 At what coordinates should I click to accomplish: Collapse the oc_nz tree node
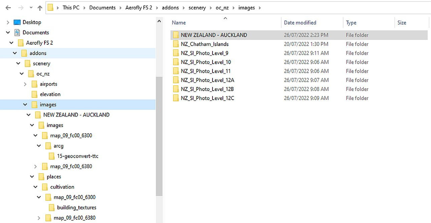point(22,74)
